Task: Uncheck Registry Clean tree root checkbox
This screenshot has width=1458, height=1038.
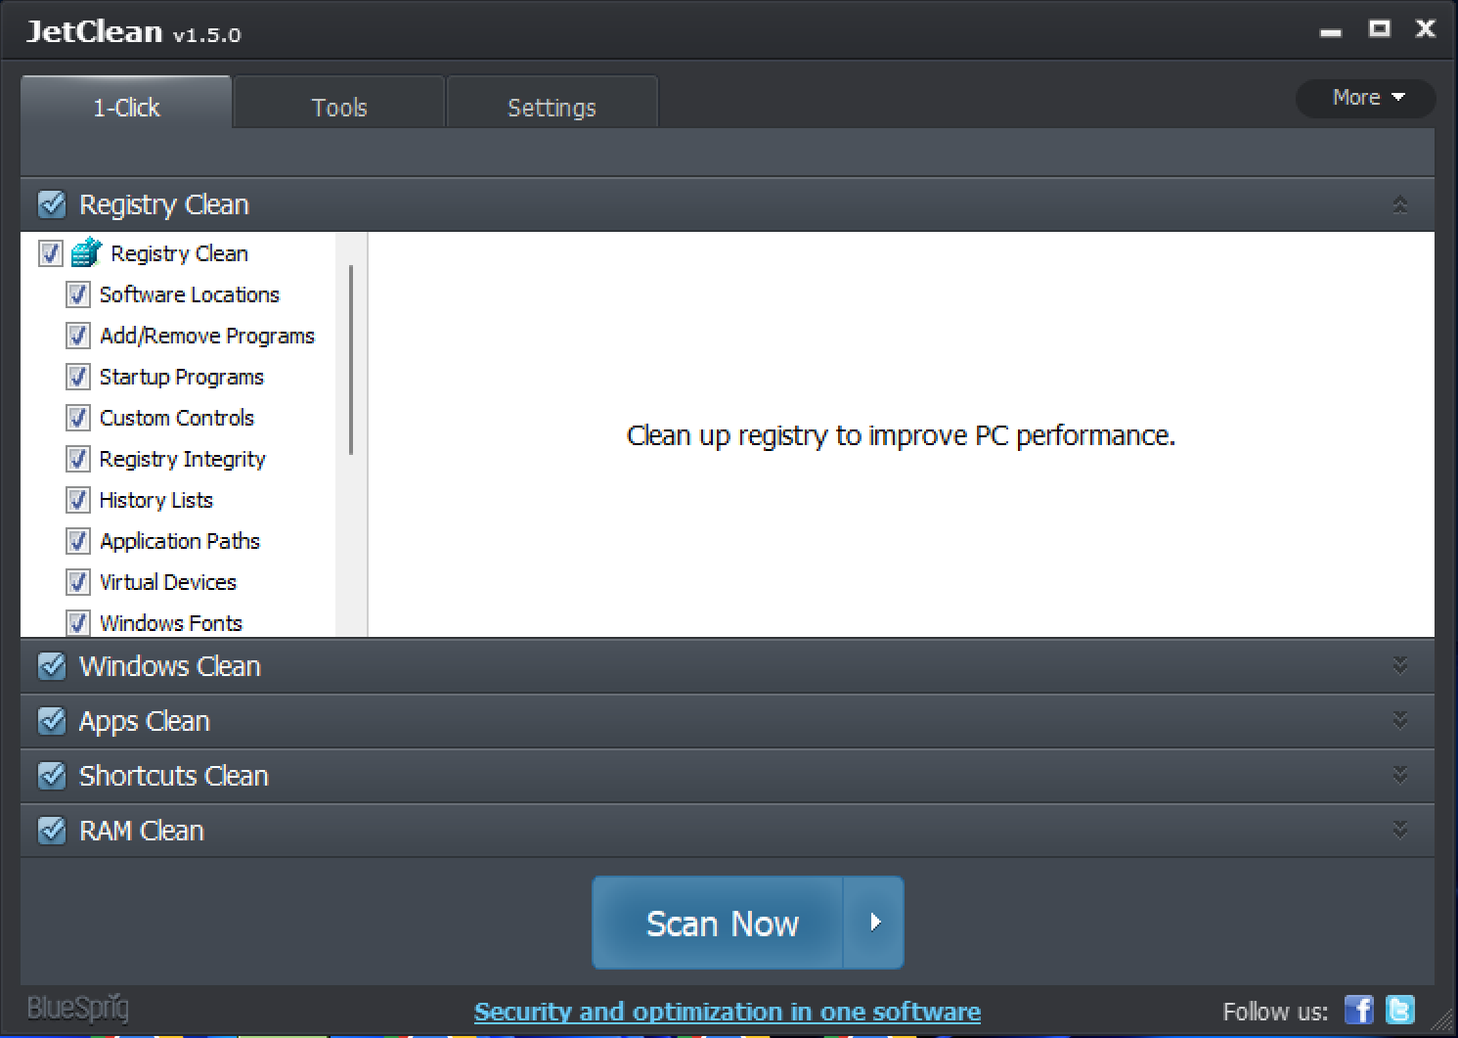Action: click(x=51, y=253)
